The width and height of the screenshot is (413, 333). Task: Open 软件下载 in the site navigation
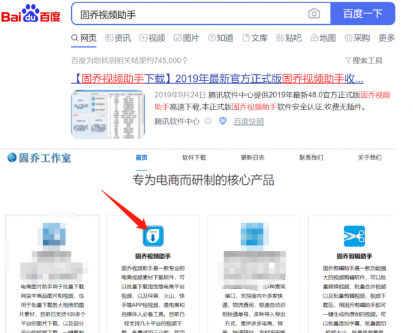194,158
